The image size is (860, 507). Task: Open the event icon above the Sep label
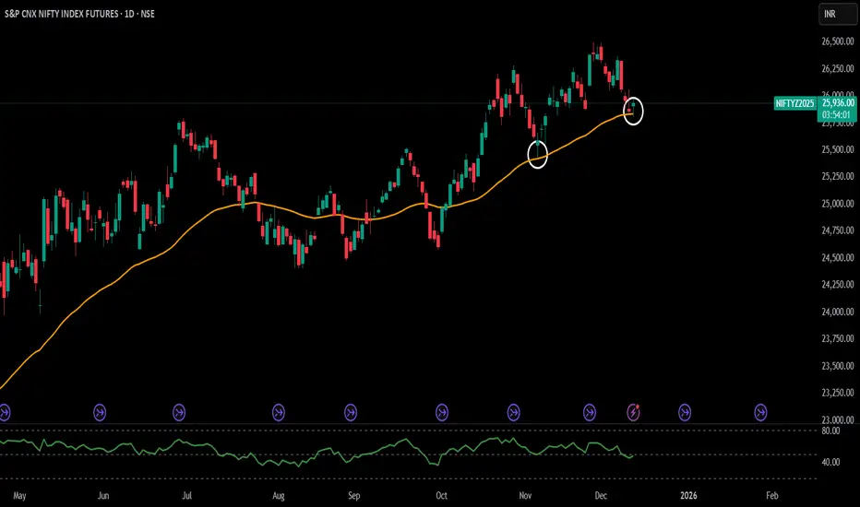coord(351,412)
